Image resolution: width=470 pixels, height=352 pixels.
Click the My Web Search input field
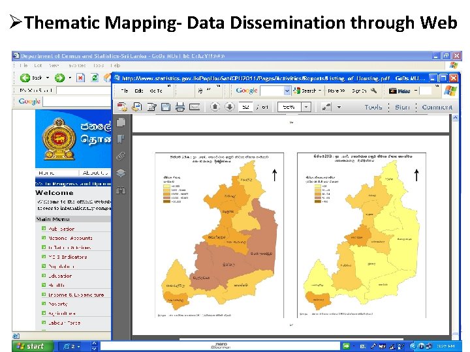tap(84, 90)
